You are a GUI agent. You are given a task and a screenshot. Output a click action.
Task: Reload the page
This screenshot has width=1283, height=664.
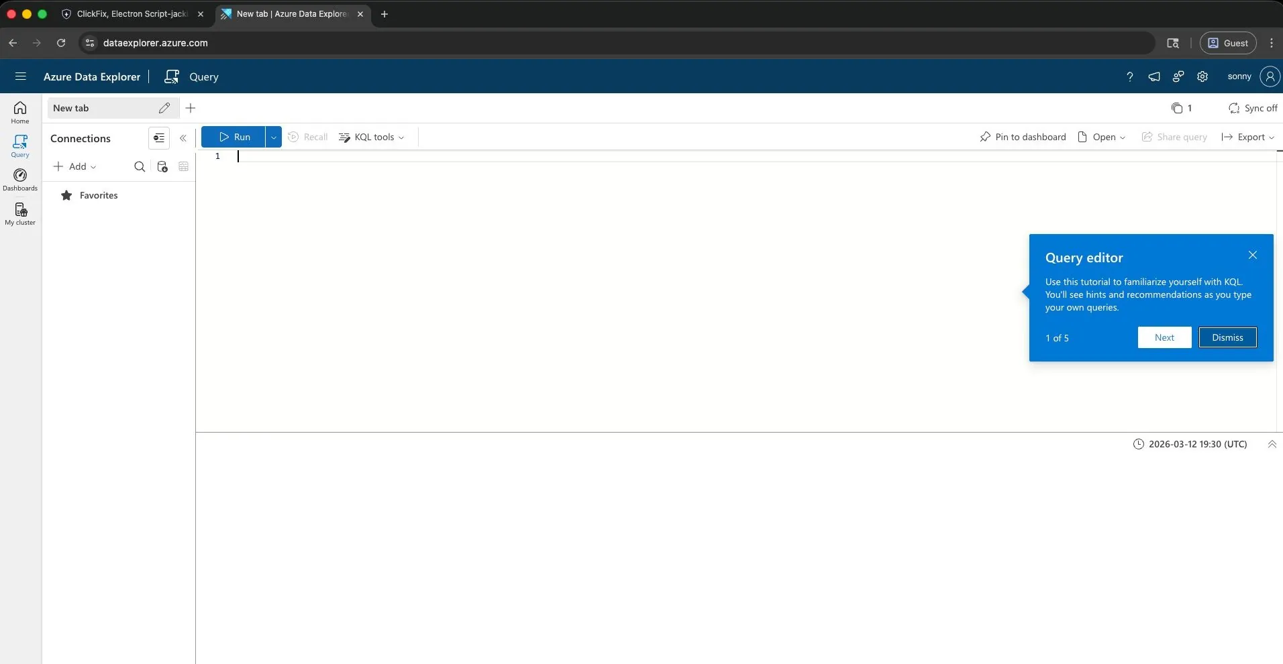pos(61,43)
